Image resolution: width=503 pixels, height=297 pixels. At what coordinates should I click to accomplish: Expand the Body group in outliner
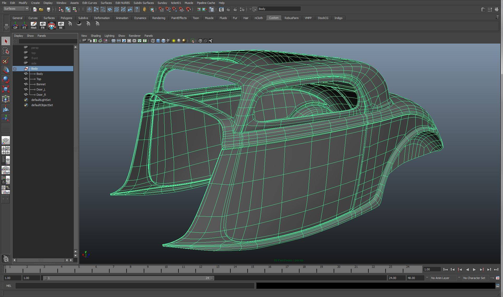click(15, 68)
